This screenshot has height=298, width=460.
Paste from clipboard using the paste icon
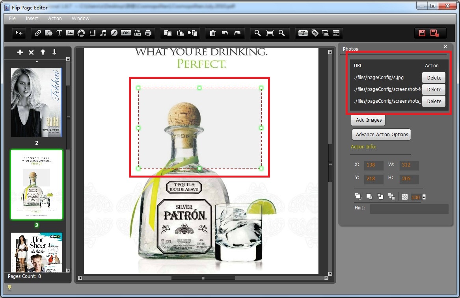[181, 33]
